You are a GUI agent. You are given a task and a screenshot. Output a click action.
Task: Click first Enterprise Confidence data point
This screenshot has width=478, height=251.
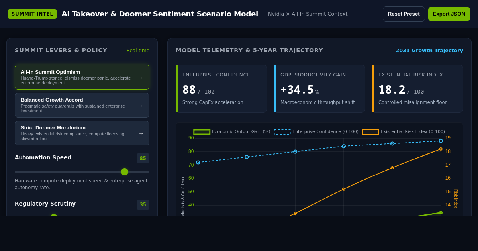coord(198,163)
